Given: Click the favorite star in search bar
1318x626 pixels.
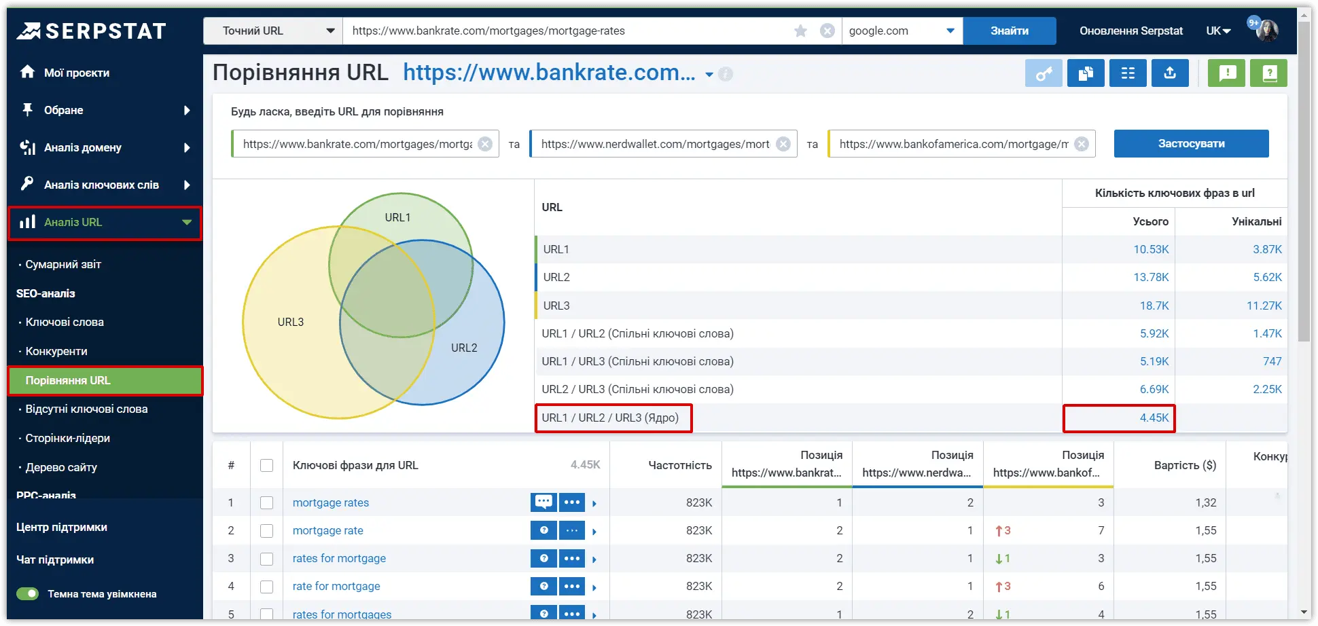Looking at the screenshot, I should [801, 31].
